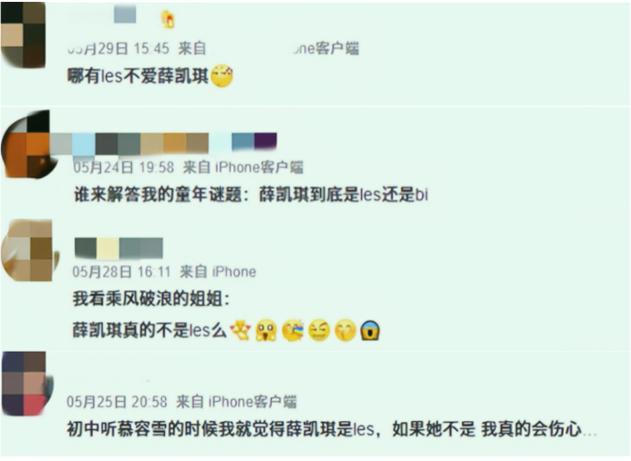This screenshot has height=461, width=631.
Task: Click comment text starting 谁来解答我的童年谜题
Action: pos(251,195)
